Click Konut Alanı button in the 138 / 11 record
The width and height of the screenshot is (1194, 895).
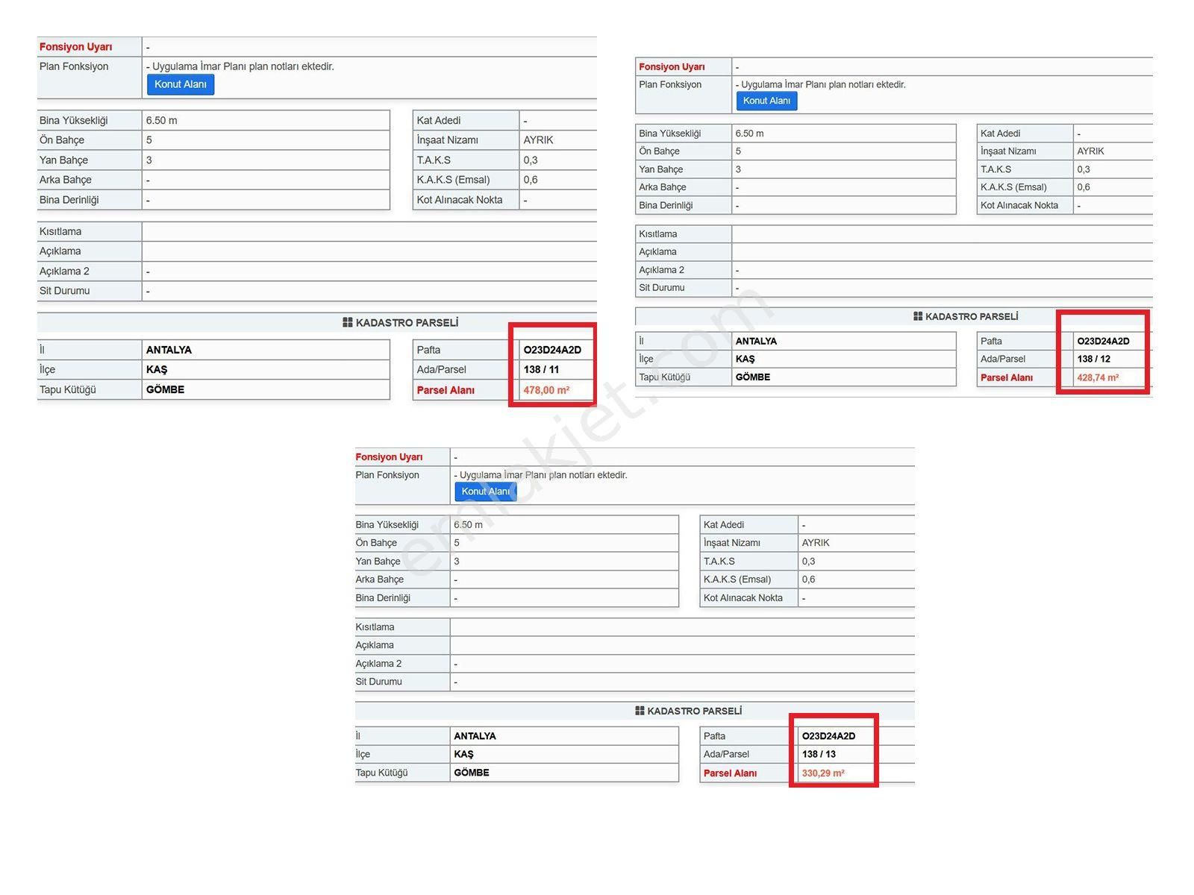point(181,84)
